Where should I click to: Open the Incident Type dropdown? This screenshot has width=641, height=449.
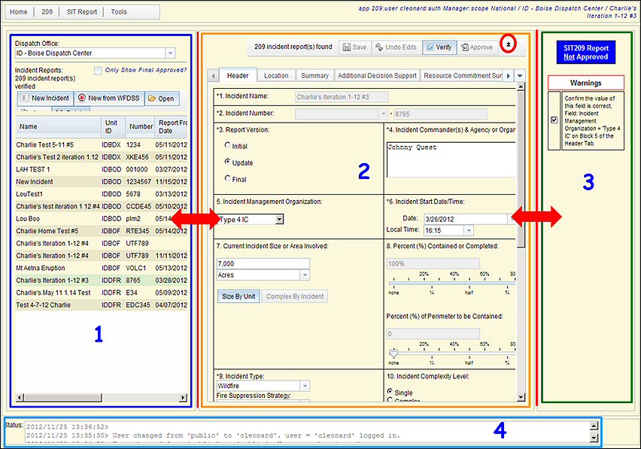[x=305, y=386]
